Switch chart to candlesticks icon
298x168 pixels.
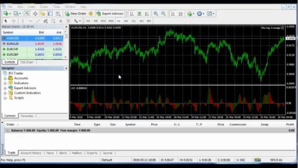click(139, 14)
